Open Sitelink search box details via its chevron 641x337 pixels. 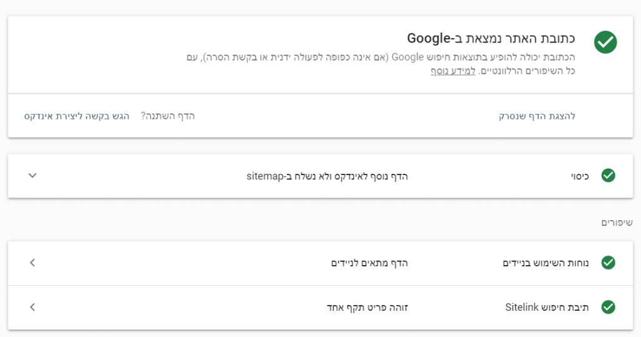point(33,307)
